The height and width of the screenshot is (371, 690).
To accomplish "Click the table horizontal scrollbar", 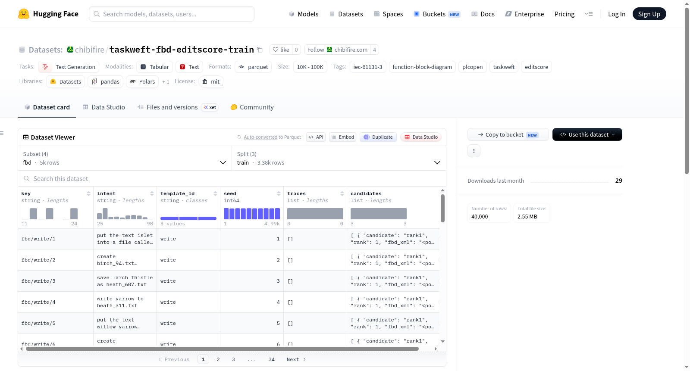I will point(222,349).
